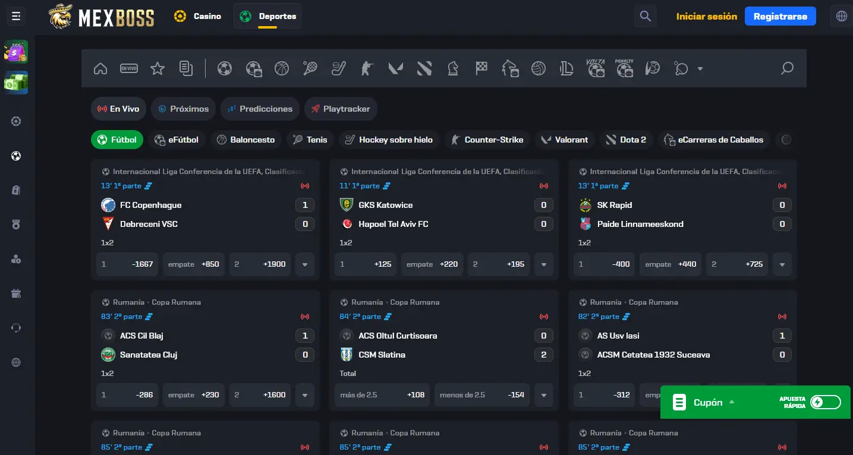This screenshot has height=455, width=853.
Task: Select the table tennis icon in toolbar
Action: 681,69
